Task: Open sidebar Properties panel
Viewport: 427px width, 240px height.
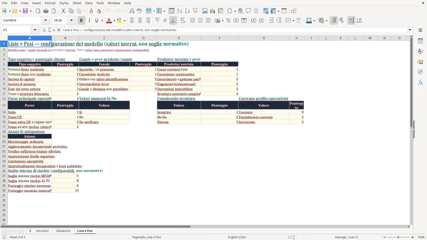Action: coord(420,41)
